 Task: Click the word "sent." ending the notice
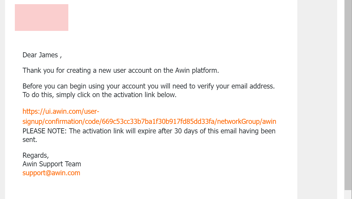point(30,140)
